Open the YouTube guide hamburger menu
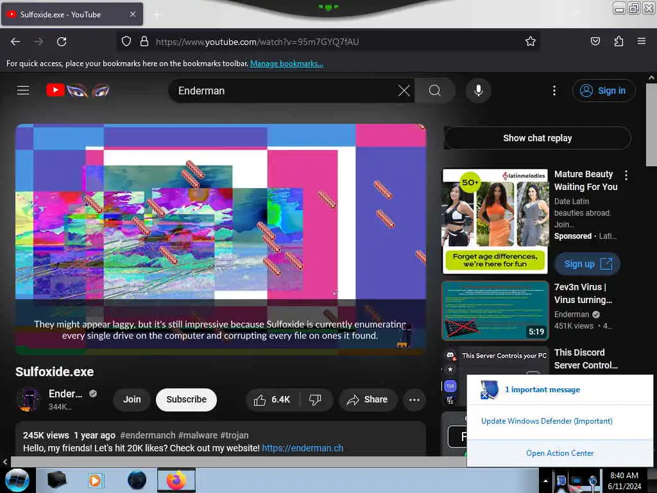 point(23,90)
